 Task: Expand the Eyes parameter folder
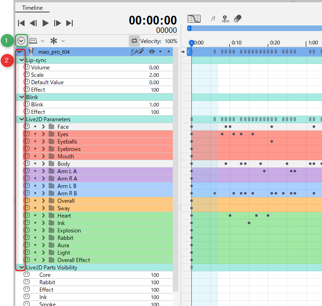43,134
